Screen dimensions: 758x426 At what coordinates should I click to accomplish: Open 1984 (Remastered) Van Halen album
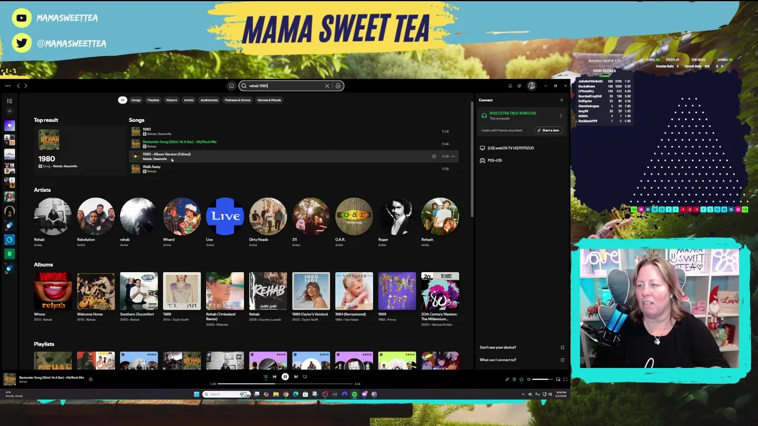click(x=354, y=291)
